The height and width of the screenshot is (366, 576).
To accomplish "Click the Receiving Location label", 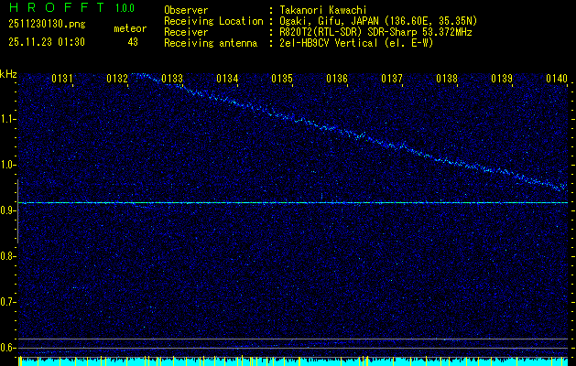I will [213, 21].
